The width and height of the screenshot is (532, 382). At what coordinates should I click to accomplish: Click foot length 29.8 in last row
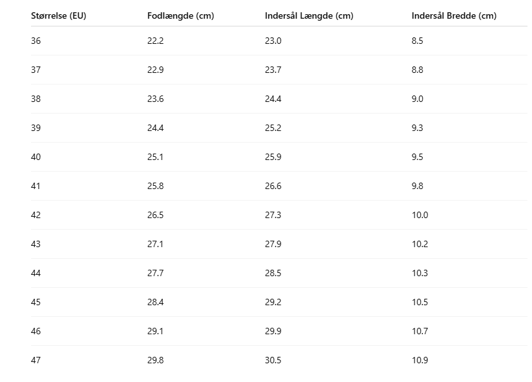pos(155,360)
